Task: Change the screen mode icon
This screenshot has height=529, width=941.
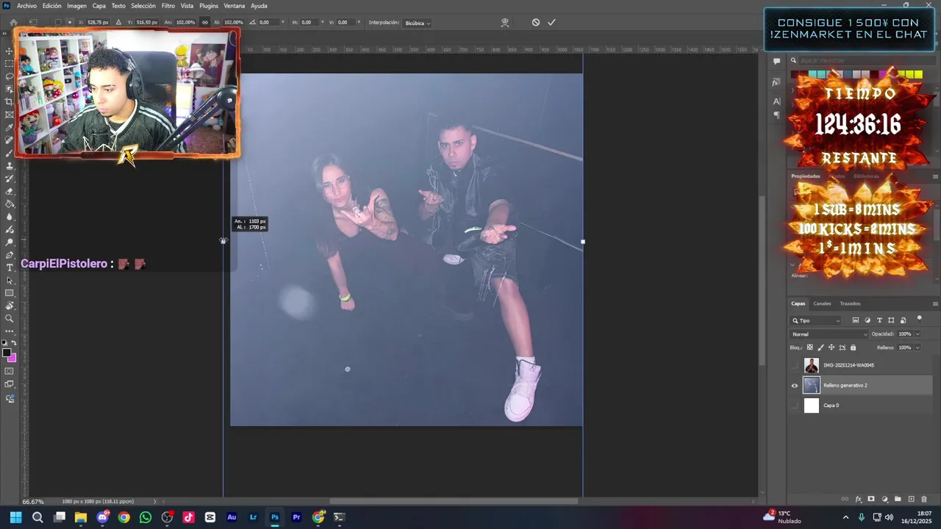Action: [10, 384]
